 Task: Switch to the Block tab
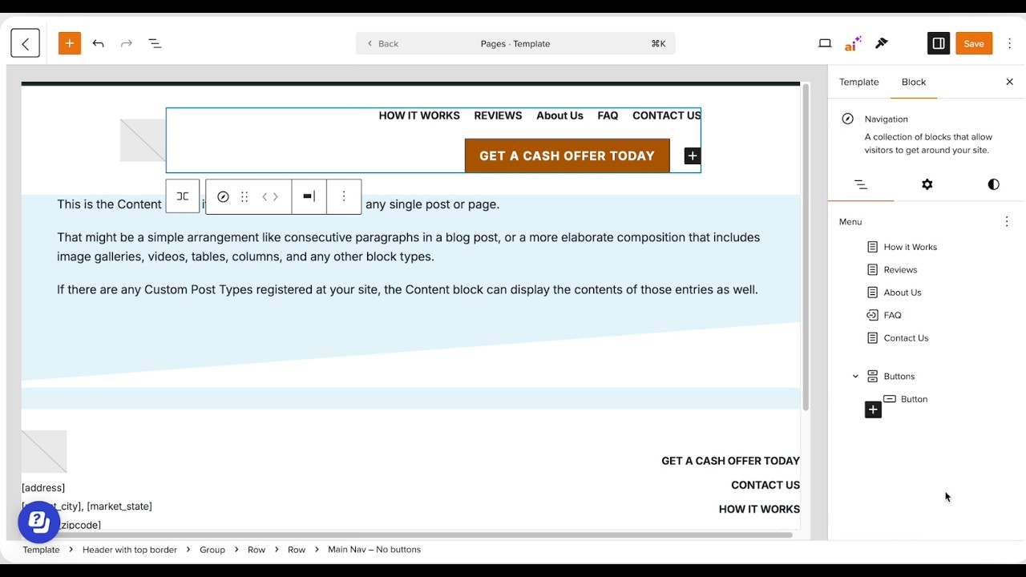pos(913,82)
